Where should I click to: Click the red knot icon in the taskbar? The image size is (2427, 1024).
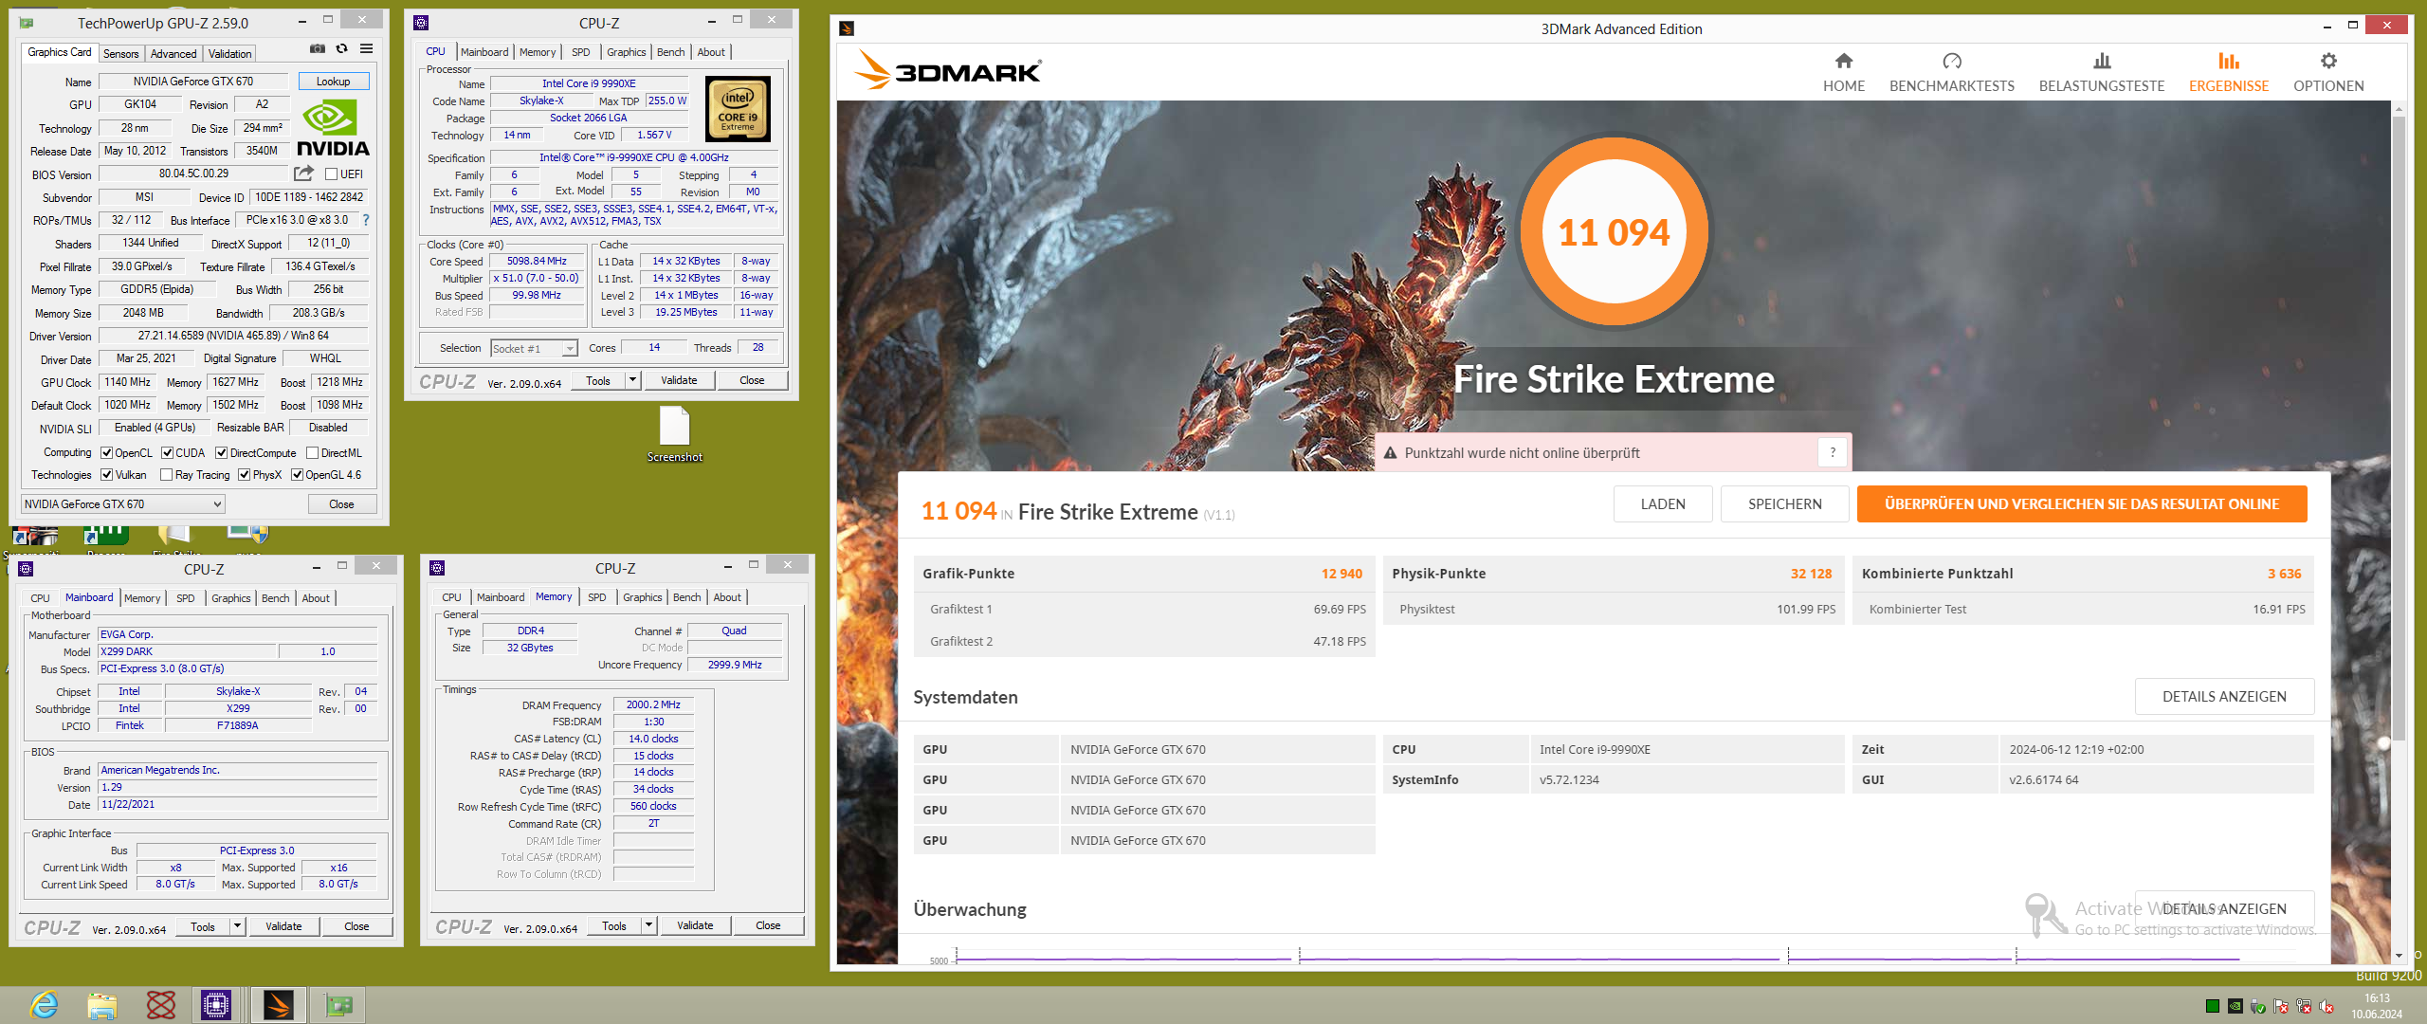160,1004
